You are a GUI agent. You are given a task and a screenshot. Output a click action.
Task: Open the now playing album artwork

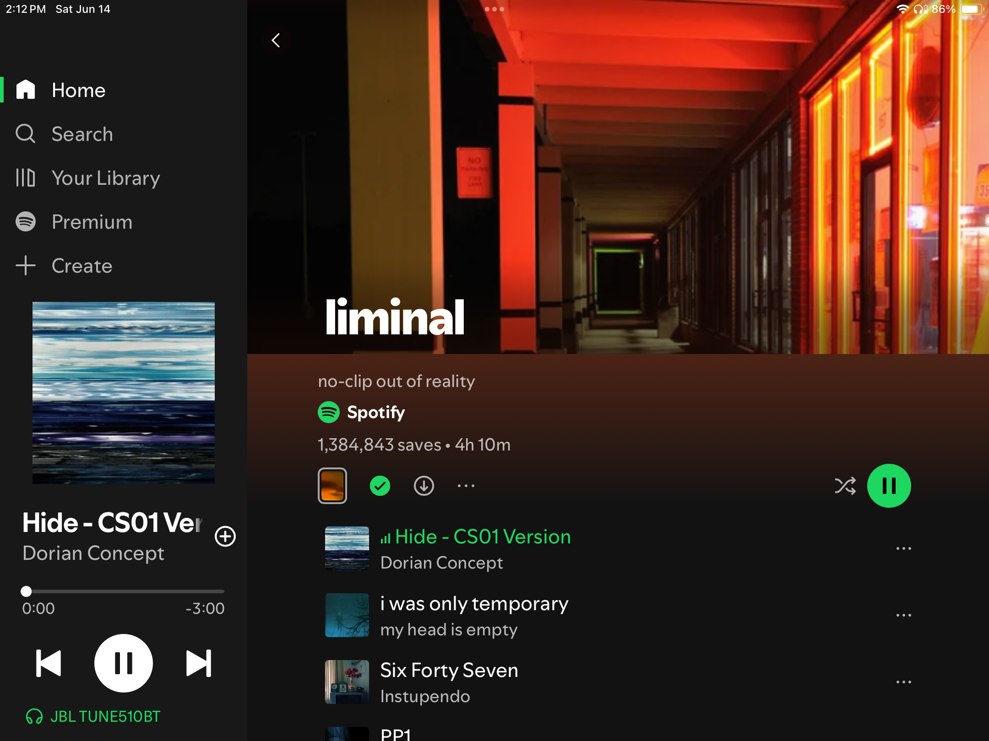coord(124,392)
